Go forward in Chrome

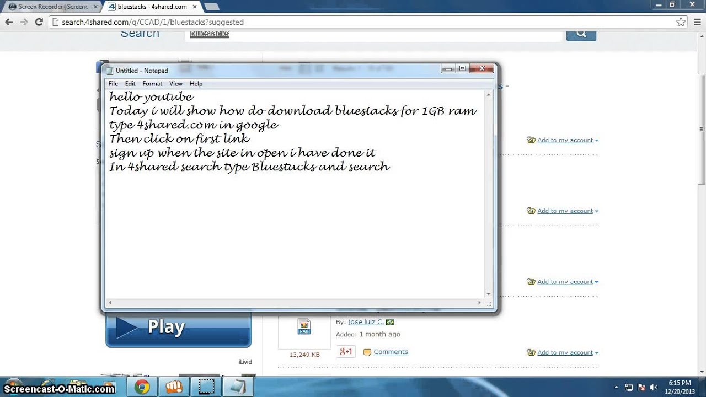[24, 22]
